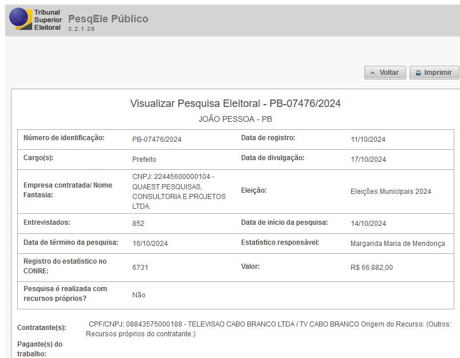Screen dimensions: 460x358
Task: Click the up-arrow icon on Voltar
Action: pos(372,73)
